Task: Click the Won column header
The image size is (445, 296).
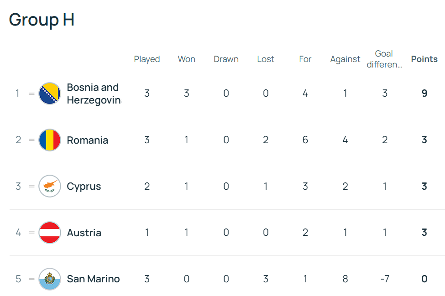Action: tap(187, 59)
